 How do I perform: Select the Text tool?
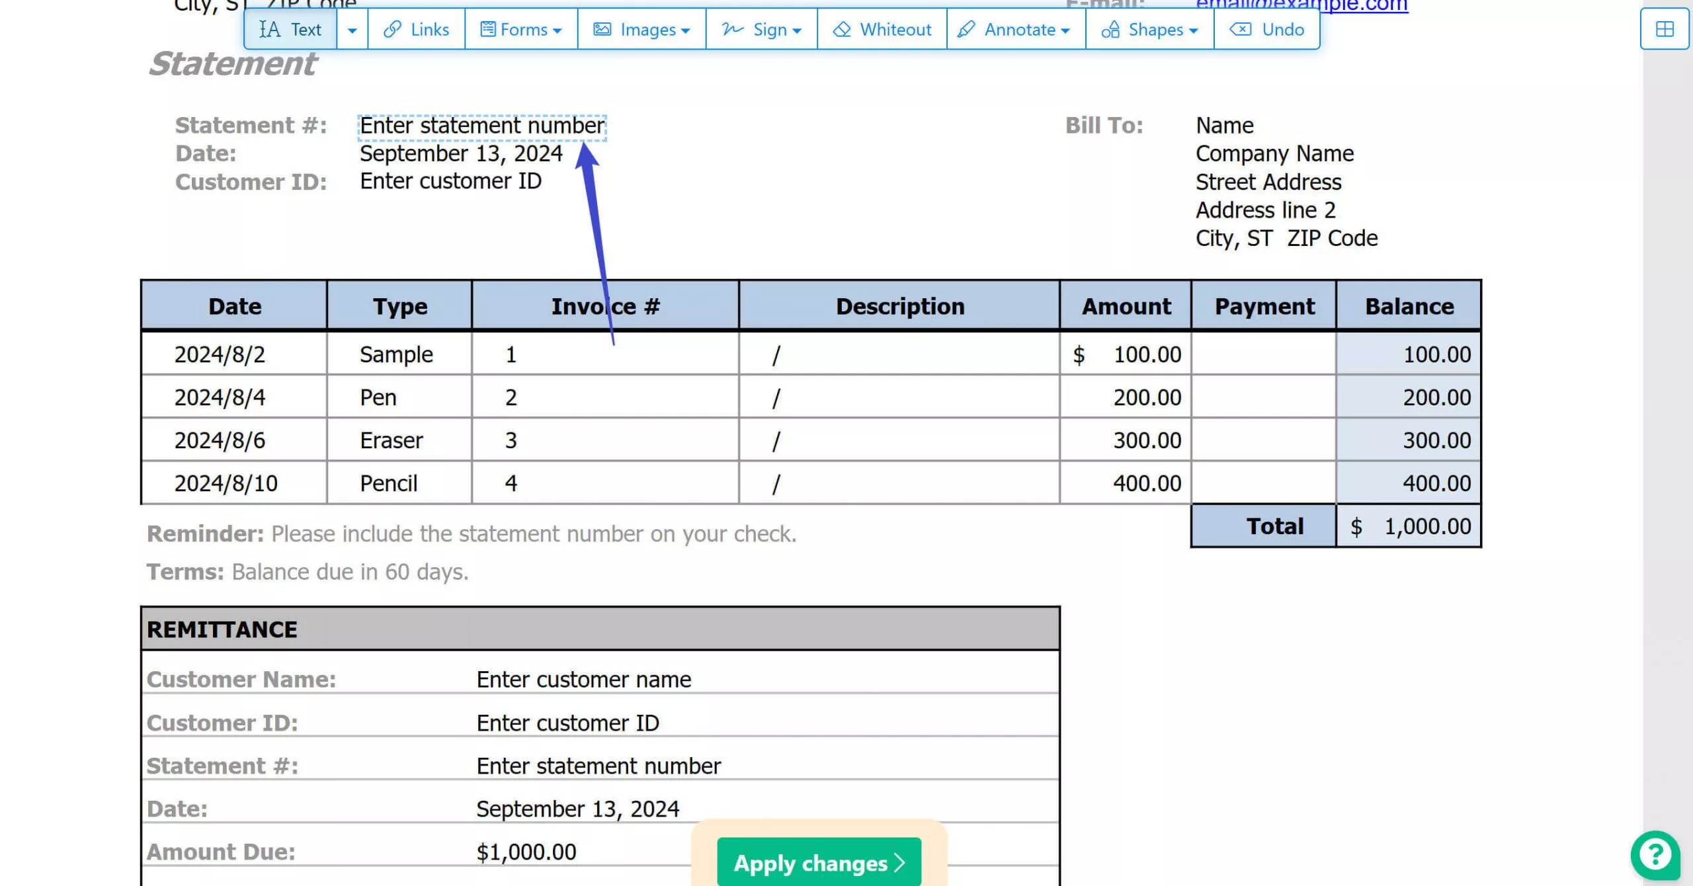(x=291, y=29)
